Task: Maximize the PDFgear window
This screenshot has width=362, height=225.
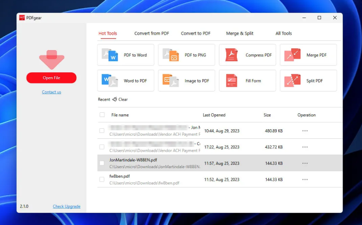Action: (x=319, y=18)
